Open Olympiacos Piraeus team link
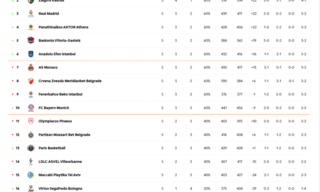The width and height of the screenshot is (320, 192). pos(55,121)
